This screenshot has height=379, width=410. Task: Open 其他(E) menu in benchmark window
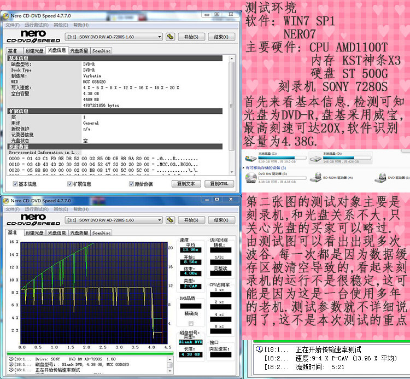[61, 209]
